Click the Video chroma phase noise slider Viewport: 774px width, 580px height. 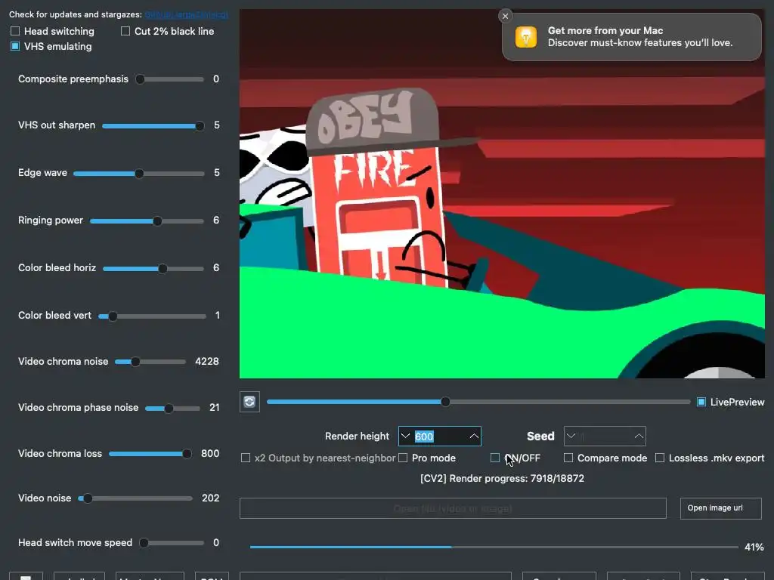click(173, 409)
